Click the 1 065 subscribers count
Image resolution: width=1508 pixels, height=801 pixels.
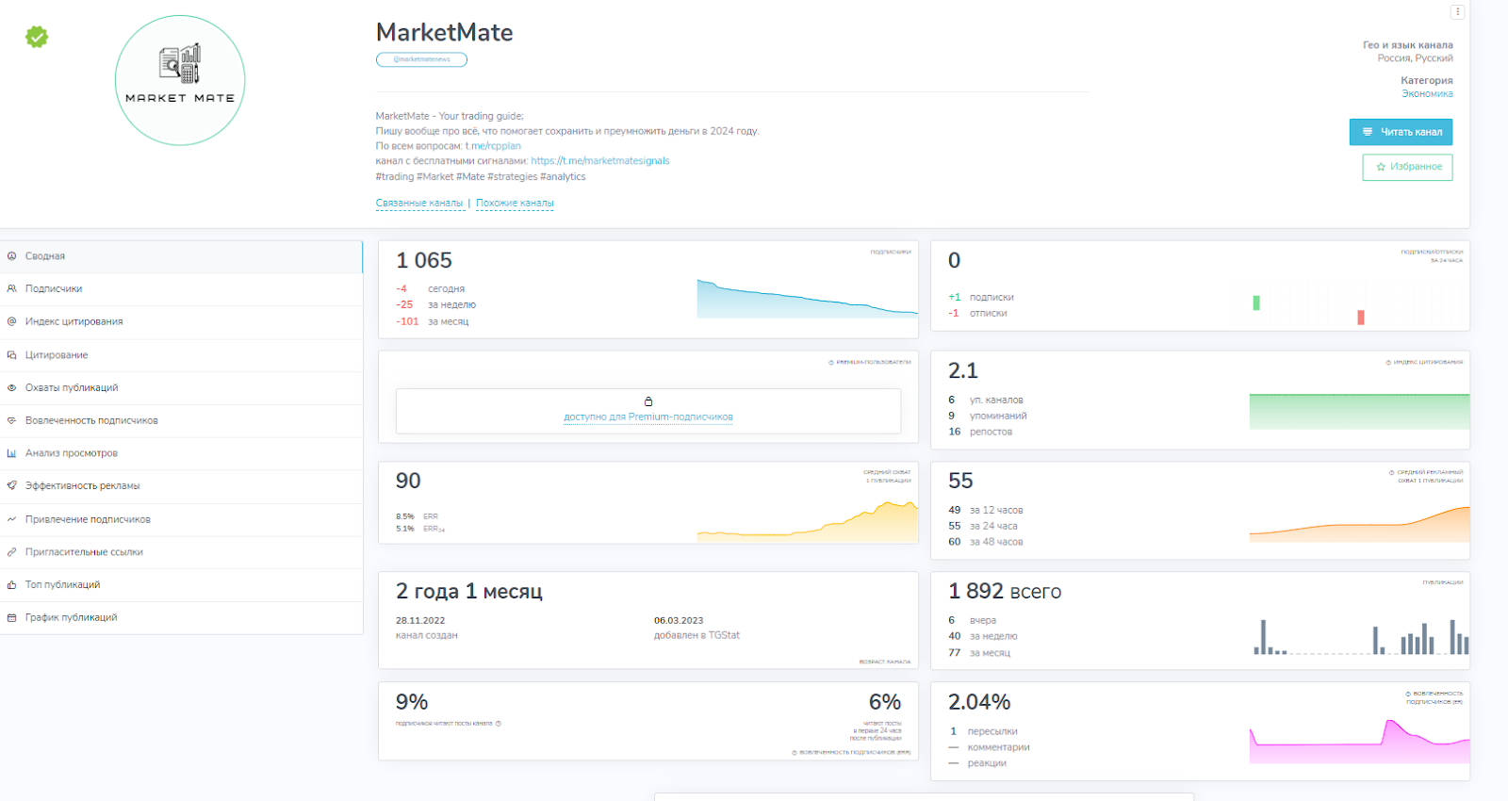click(x=424, y=260)
